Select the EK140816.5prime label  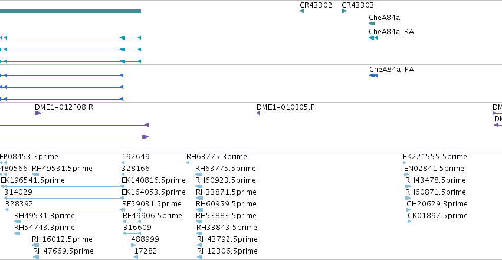click(x=154, y=180)
